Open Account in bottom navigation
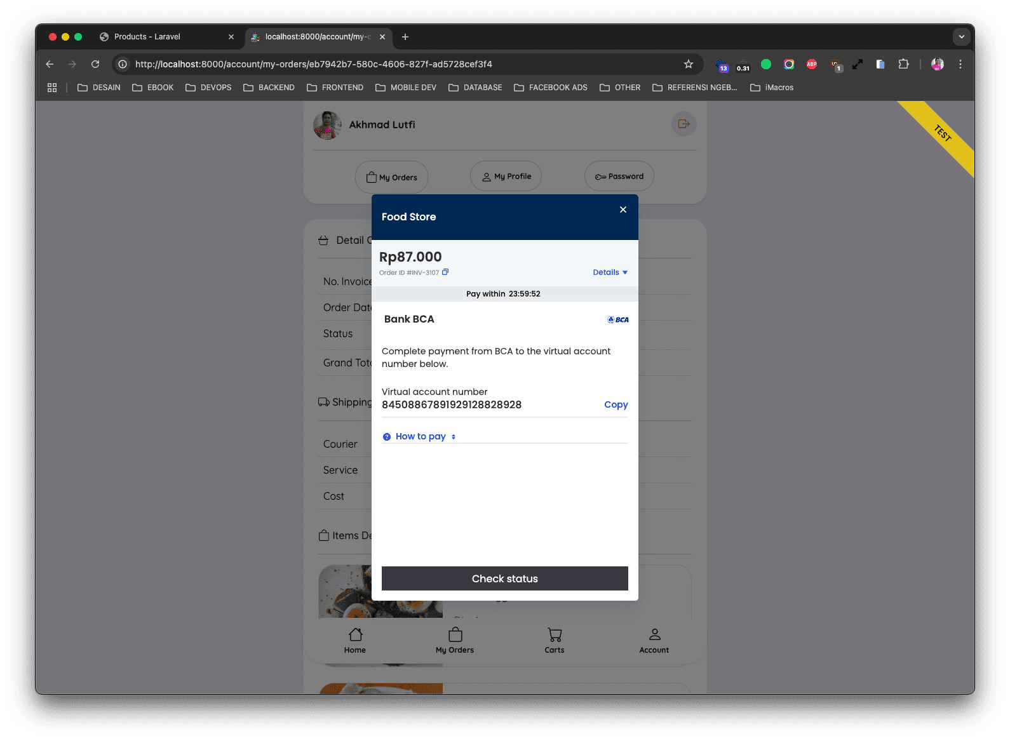 (654, 640)
